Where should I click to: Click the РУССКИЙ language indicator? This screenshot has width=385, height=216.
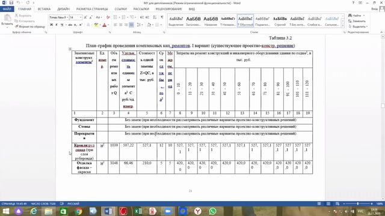click(x=73, y=204)
